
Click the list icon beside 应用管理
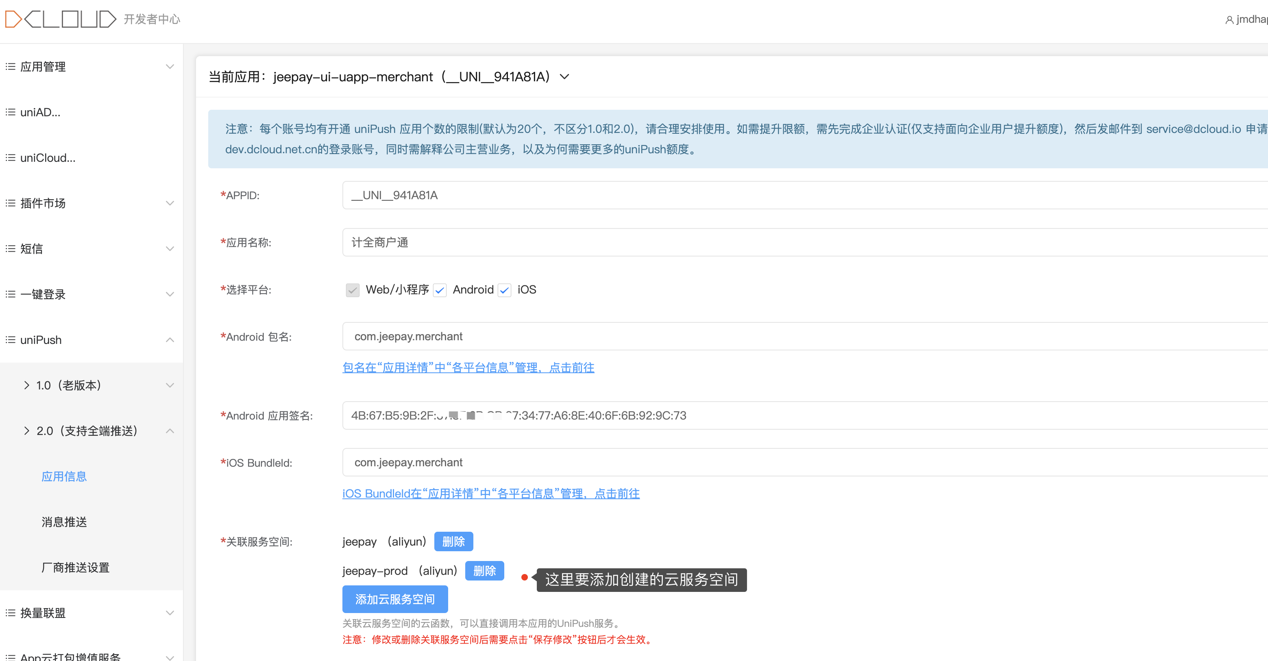[10, 66]
